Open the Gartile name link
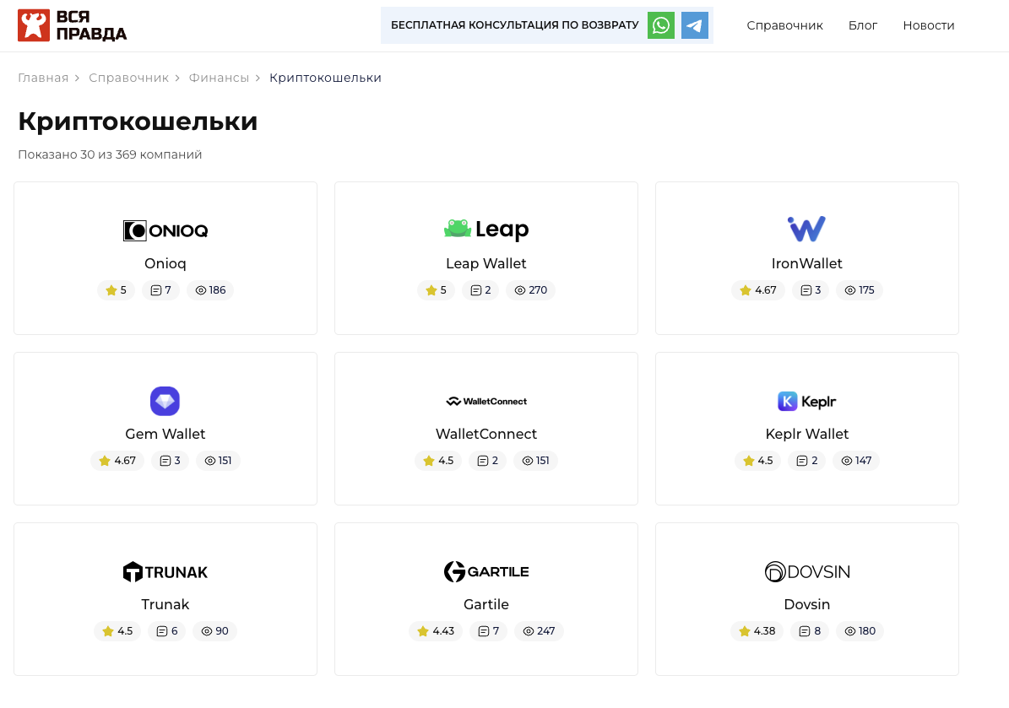 pyautogui.click(x=486, y=604)
